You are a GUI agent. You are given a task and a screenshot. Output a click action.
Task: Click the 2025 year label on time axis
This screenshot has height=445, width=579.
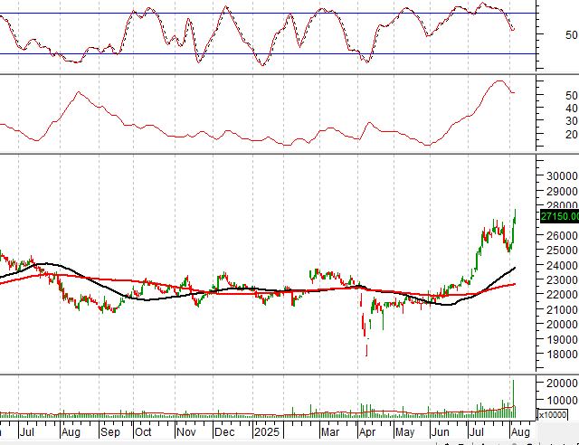267,432
